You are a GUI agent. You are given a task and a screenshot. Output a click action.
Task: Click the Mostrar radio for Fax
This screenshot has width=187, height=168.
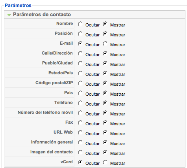(105, 123)
